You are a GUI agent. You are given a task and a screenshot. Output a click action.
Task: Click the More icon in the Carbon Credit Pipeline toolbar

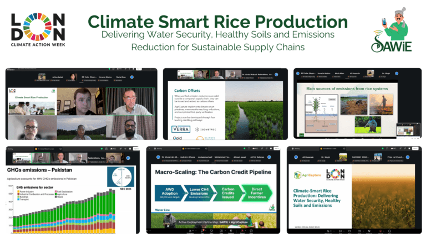pyautogui.click(x=251, y=231)
